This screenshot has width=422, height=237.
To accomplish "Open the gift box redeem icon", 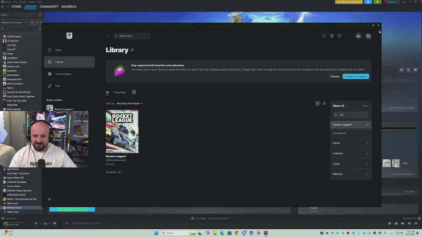I will (x=332, y=36).
